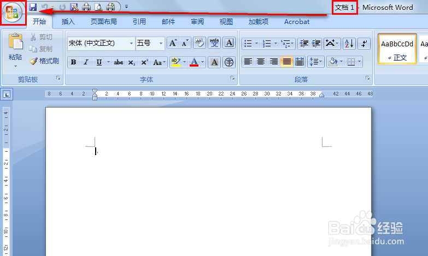The image size is (428, 256).
Task: Click the Increase Indent icon
Action: click(x=316, y=43)
